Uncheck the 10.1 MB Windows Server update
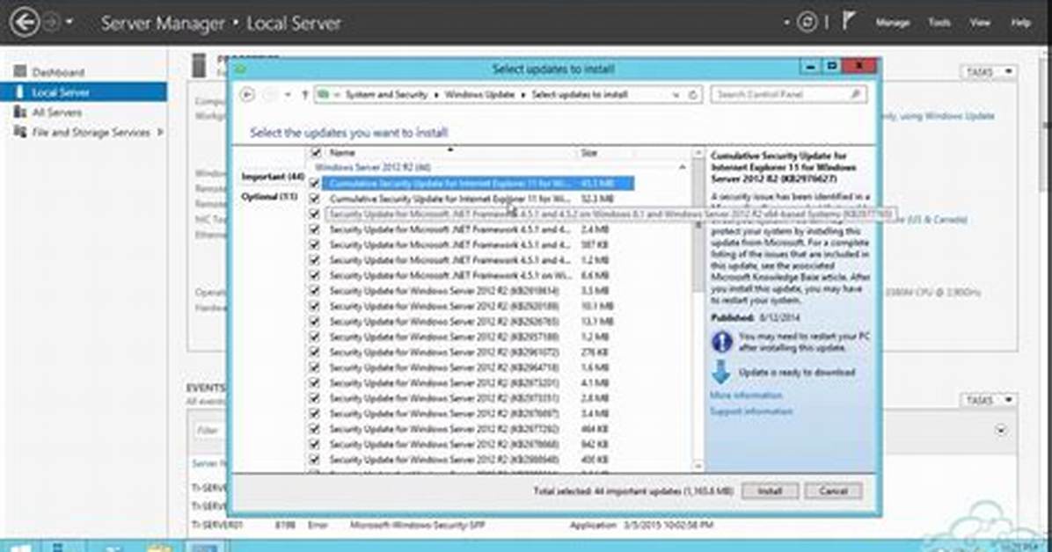Image resolution: width=1052 pixels, height=552 pixels. point(314,306)
